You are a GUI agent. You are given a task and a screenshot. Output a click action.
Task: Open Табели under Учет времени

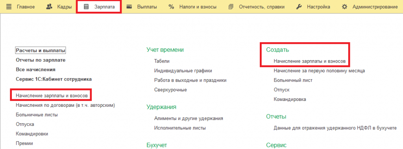(162, 61)
